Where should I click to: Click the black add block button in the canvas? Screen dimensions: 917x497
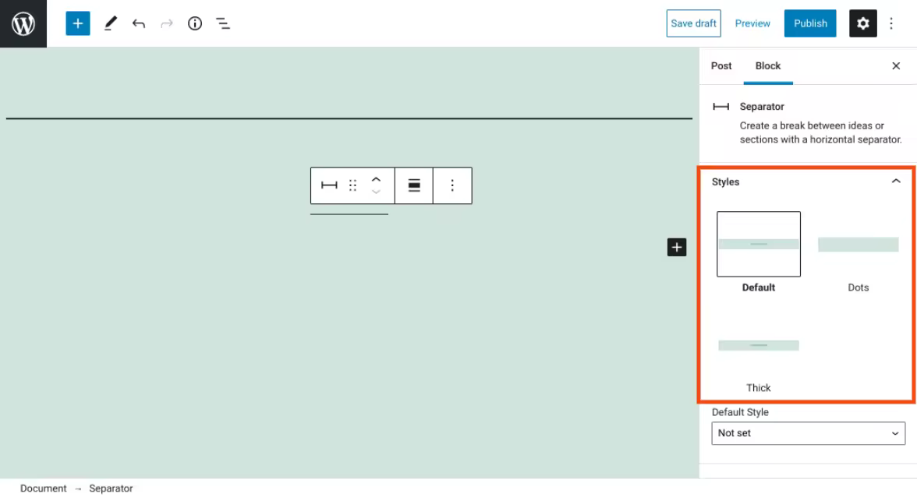click(677, 247)
